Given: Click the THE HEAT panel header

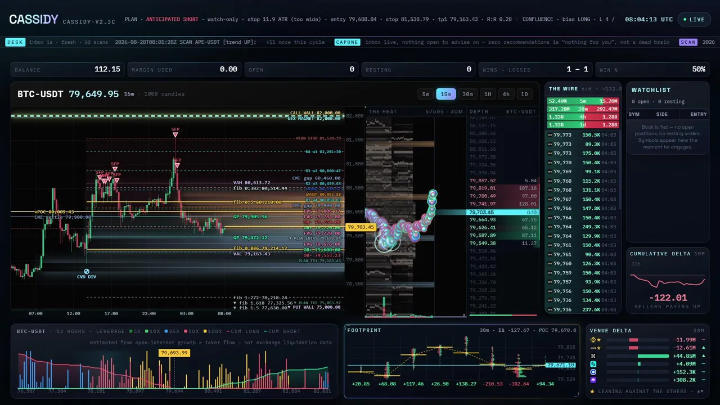Looking at the screenshot, I should (382, 111).
